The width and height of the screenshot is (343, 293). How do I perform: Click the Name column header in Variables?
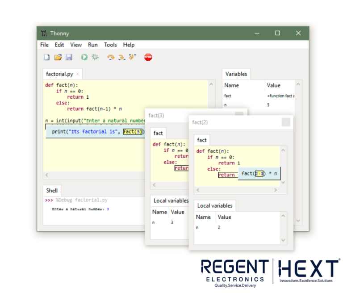click(231, 85)
